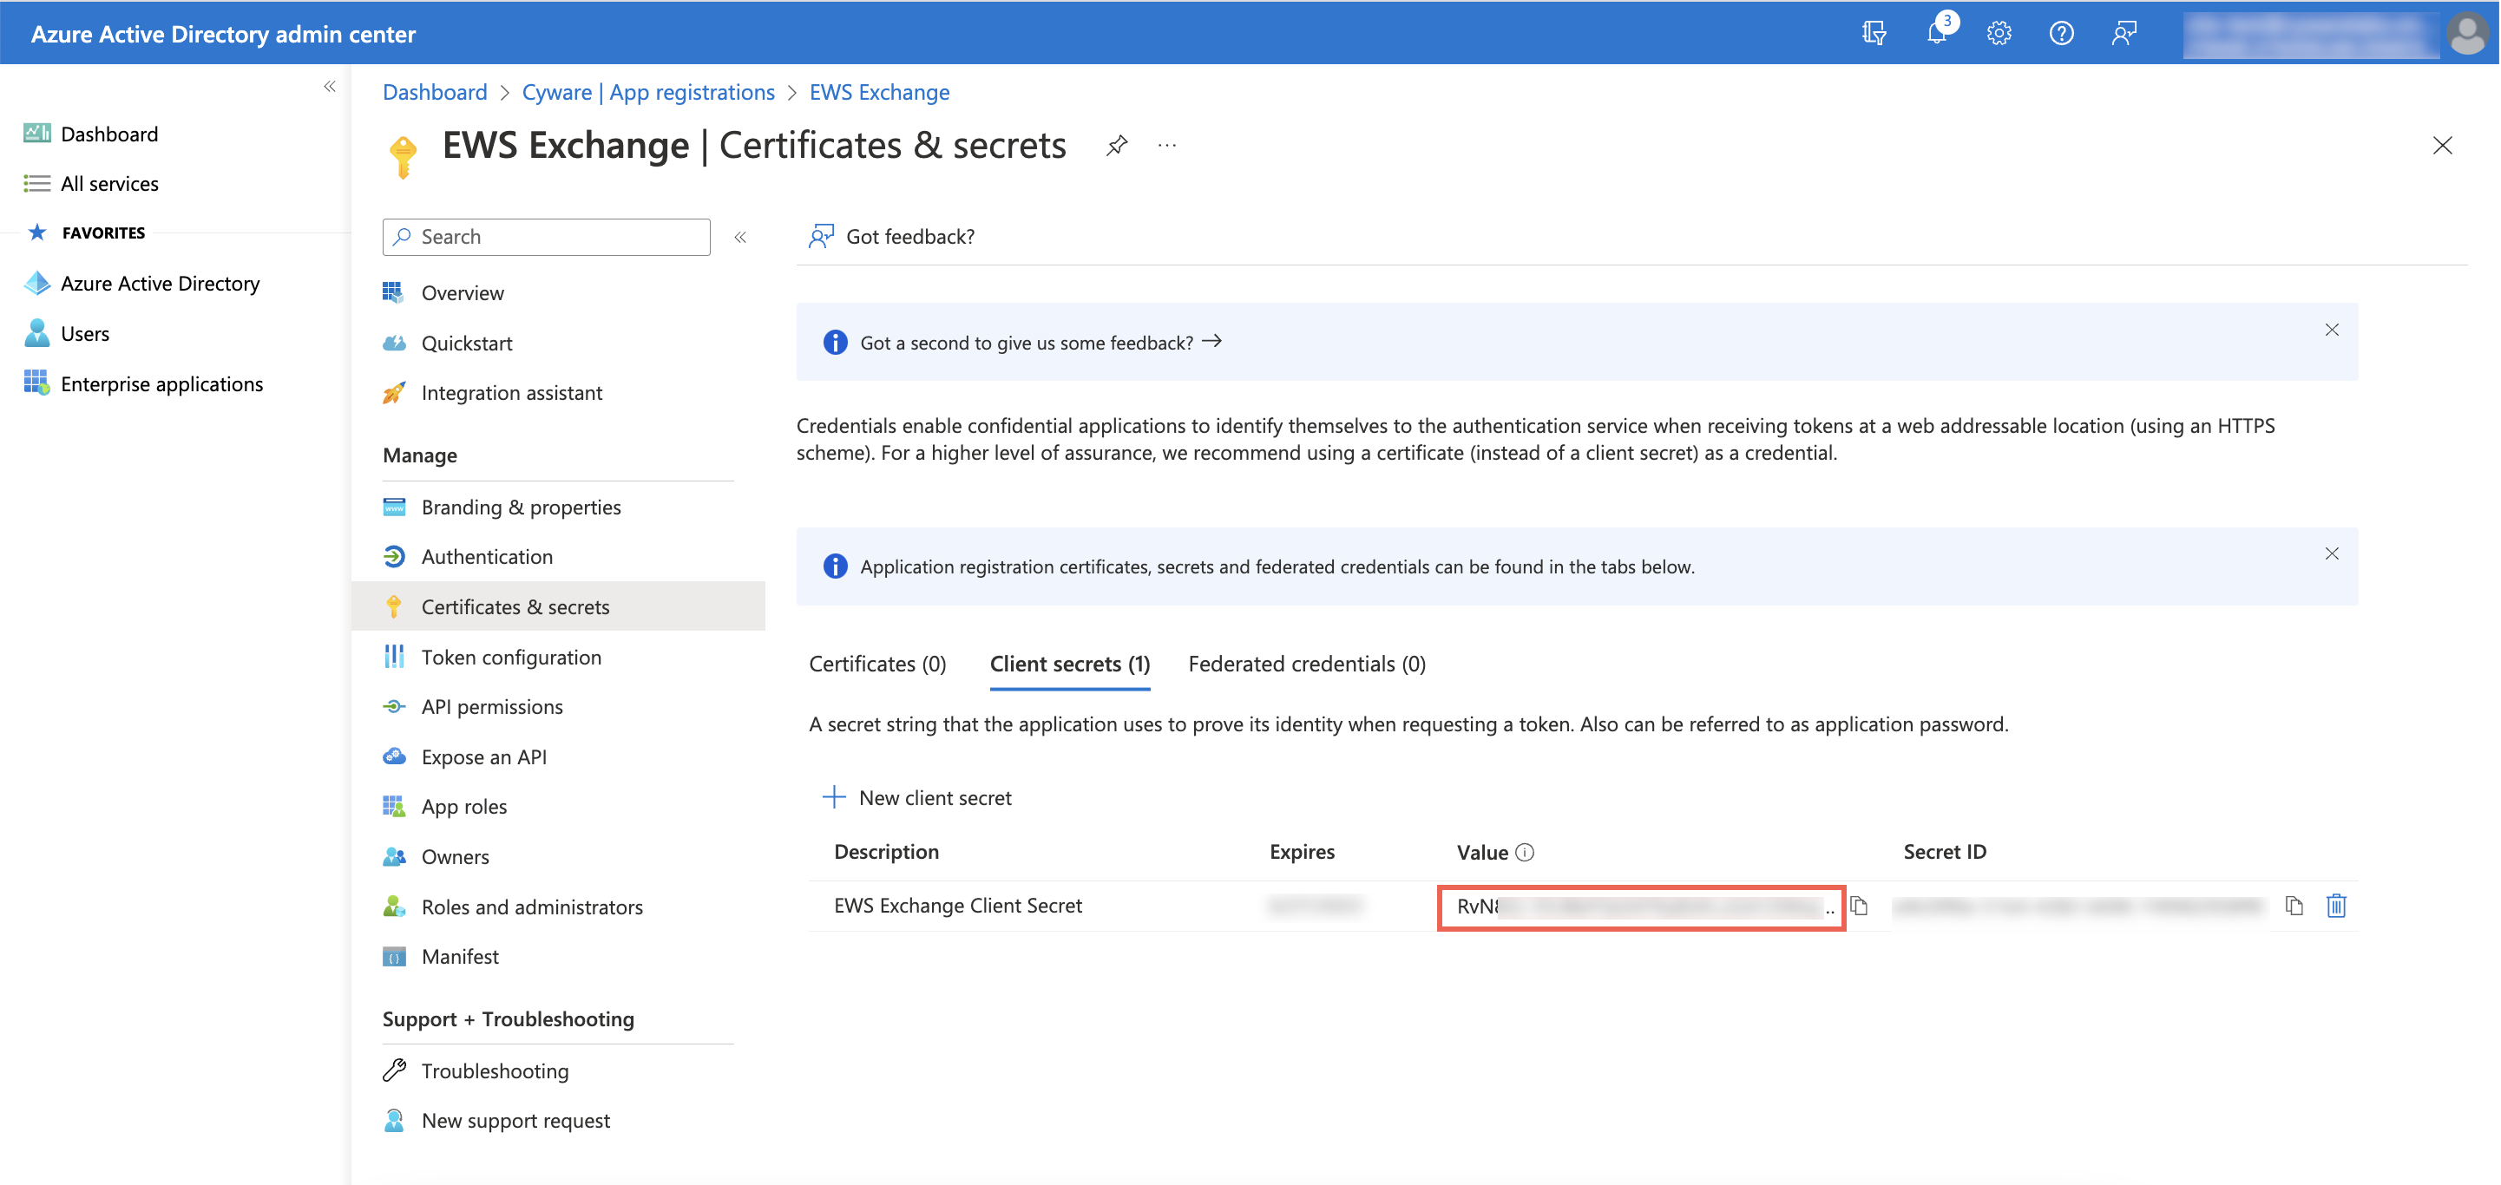
Task: Open portal settings gear
Action: (x=1998, y=33)
